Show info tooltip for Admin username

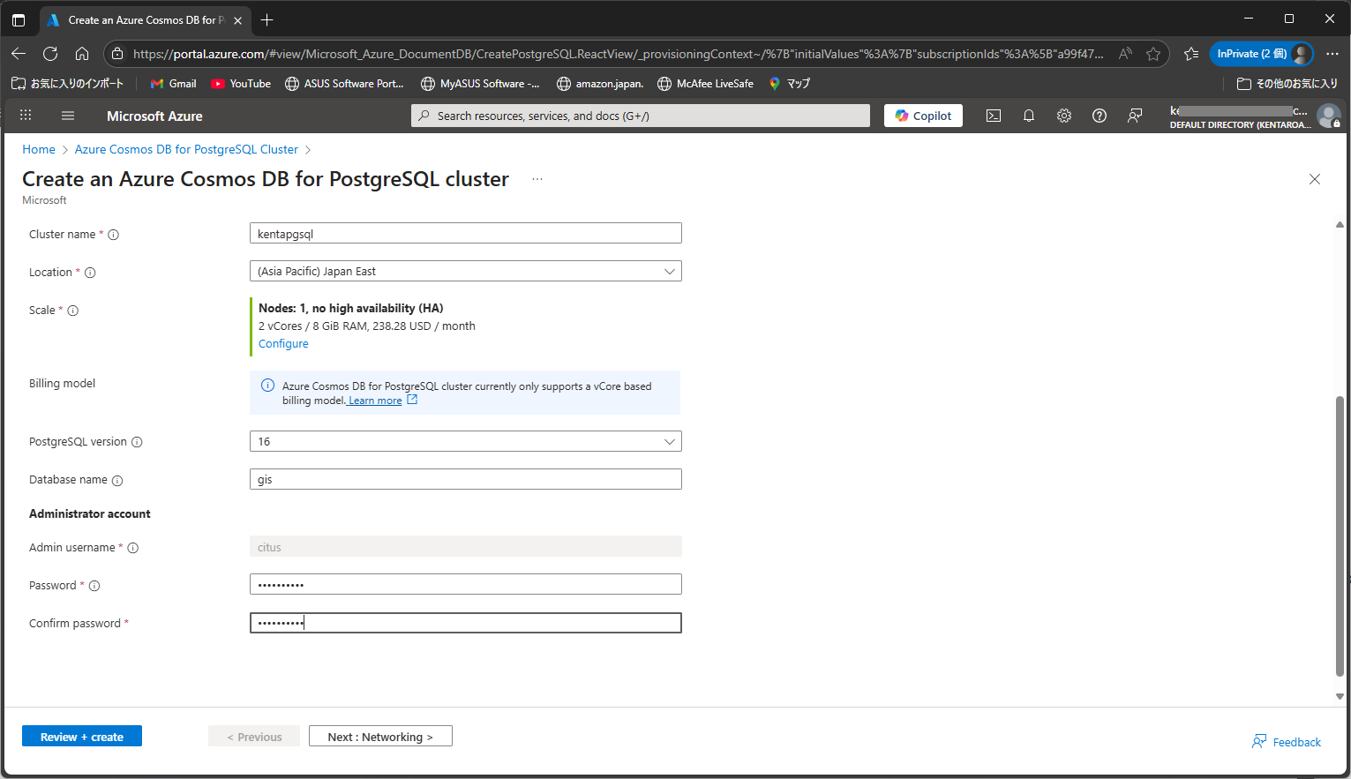133,548
